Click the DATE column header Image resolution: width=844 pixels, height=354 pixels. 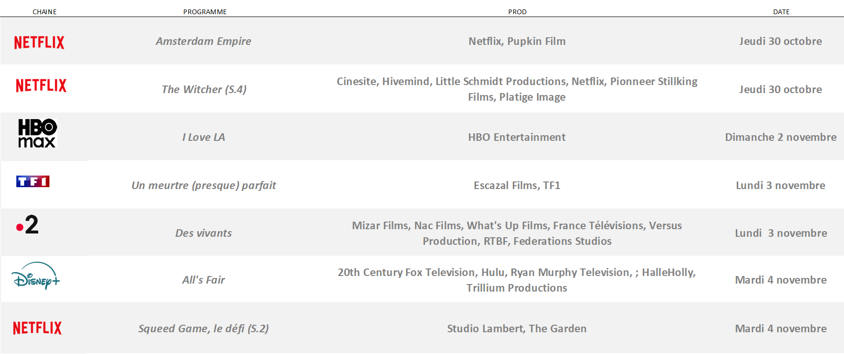(x=781, y=12)
